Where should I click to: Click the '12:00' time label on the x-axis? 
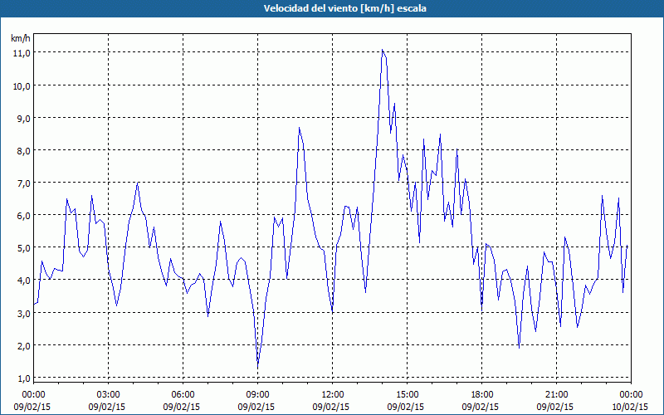coord(333,395)
